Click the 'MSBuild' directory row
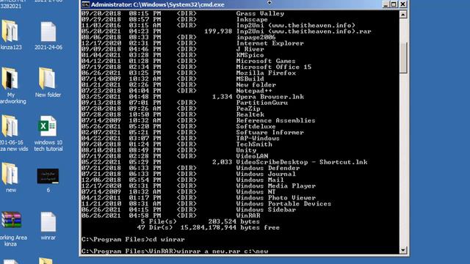This screenshot has height=264, width=470. click(173, 79)
